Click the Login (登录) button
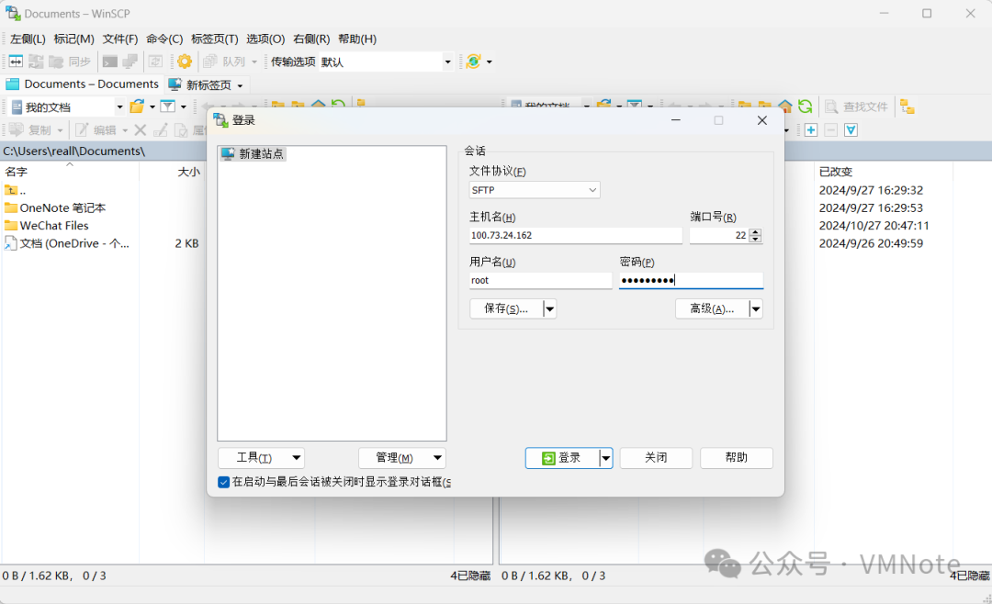 coord(562,458)
